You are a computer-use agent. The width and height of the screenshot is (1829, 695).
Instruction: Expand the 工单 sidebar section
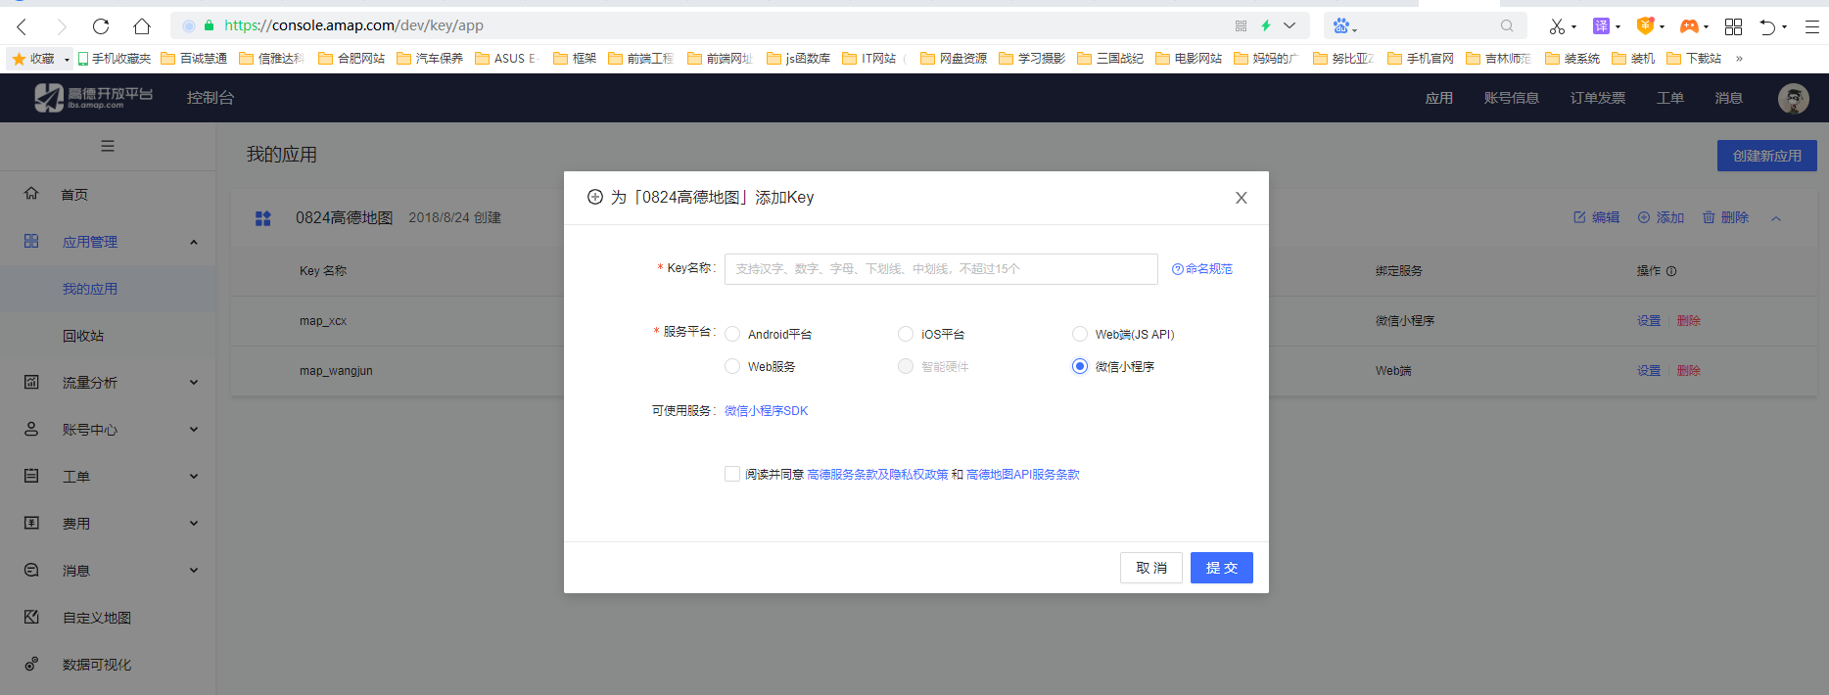tap(194, 477)
